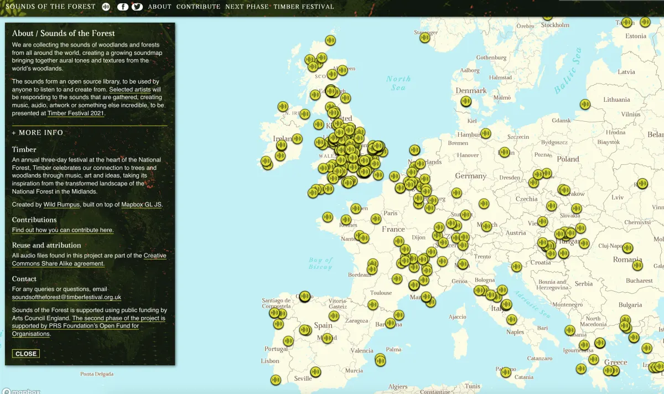Open the sound marker beside Hamburg
This screenshot has width=664, height=394.
tap(485, 133)
